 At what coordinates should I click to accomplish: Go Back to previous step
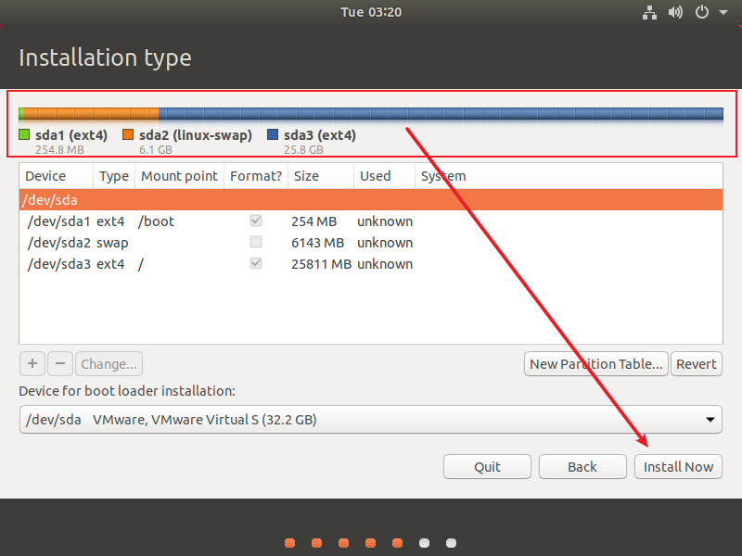click(582, 467)
